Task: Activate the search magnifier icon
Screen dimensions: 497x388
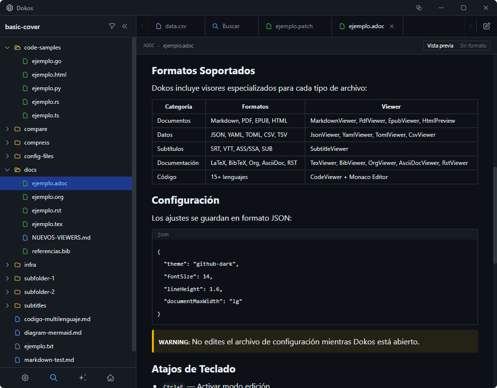Action: (x=53, y=377)
